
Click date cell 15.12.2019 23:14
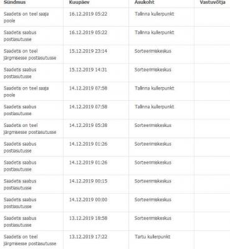(x=88, y=51)
